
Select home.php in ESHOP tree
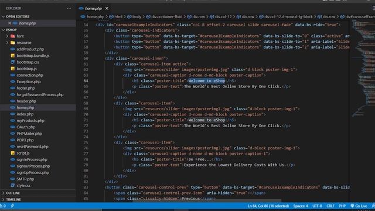[x=25, y=108]
